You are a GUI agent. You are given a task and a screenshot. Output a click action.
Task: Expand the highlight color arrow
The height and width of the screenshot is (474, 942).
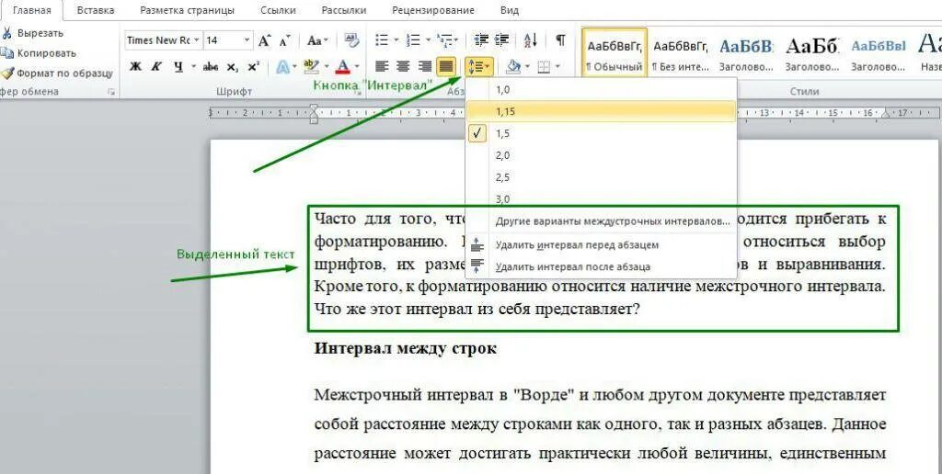[327, 67]
